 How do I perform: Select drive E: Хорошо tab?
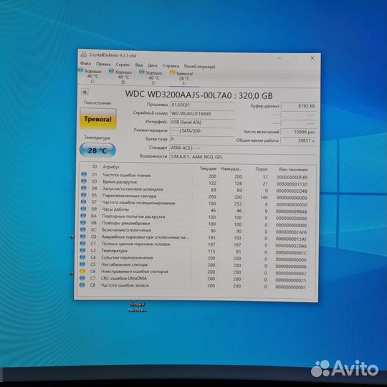tap(151, 77)
